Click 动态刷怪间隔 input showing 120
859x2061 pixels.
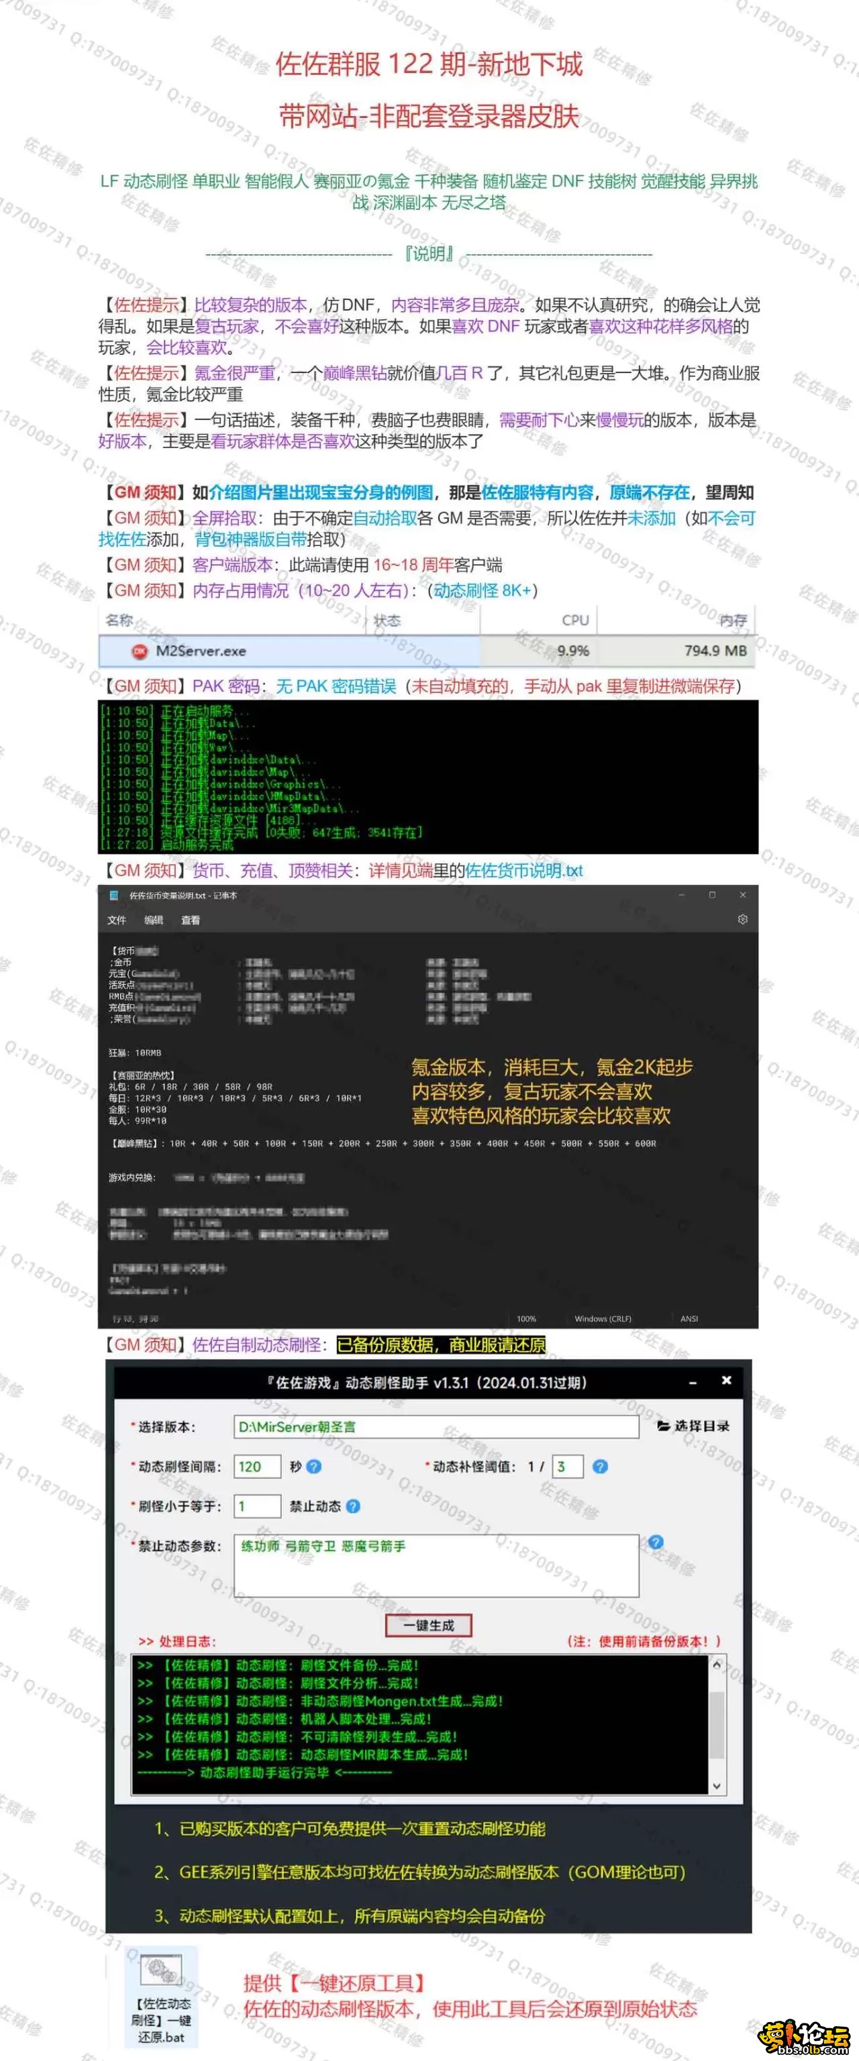coord(257,1467)
